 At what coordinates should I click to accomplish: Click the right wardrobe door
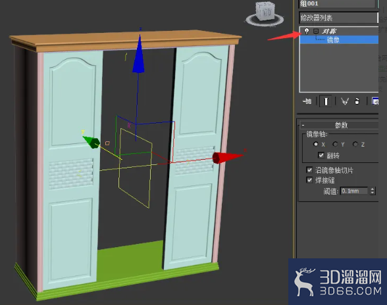click(196, 158)
